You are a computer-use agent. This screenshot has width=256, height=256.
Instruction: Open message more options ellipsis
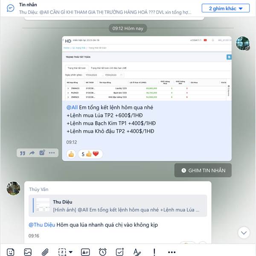tap(52, 153)
